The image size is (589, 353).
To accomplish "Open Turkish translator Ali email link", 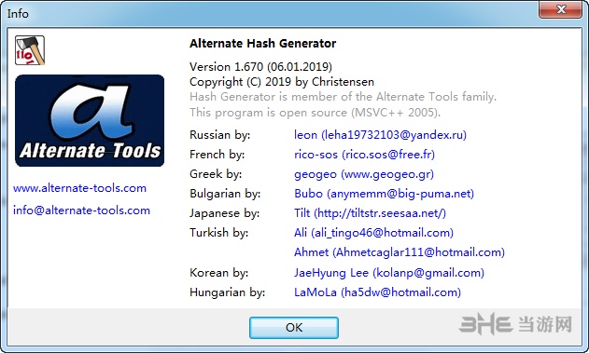I will [373, 233].
